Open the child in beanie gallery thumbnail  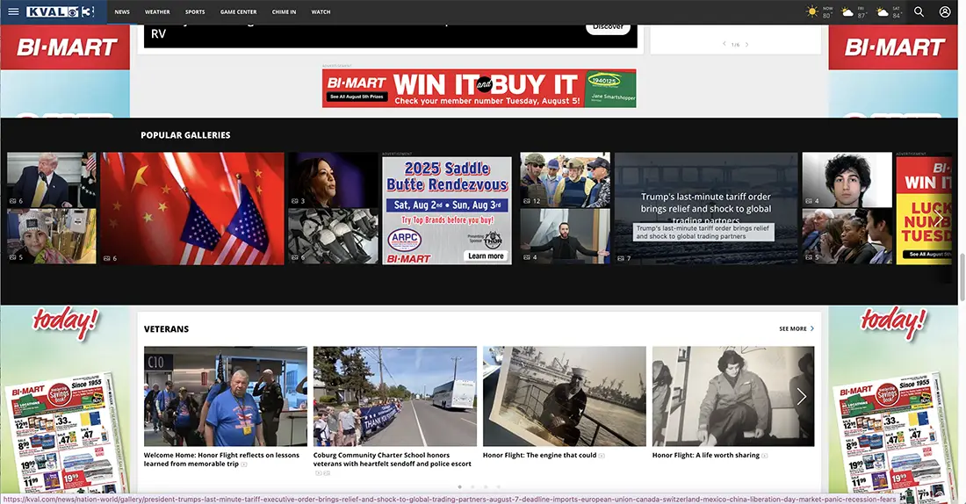(52, 236)
